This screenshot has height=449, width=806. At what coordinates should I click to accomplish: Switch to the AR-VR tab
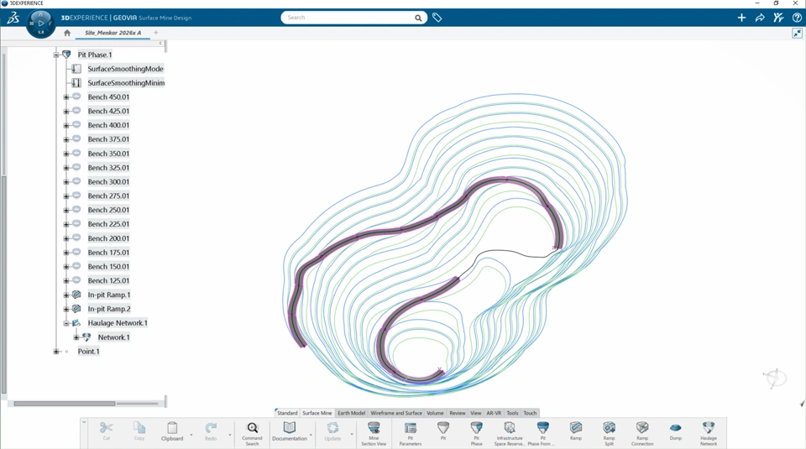pos(494,413)
